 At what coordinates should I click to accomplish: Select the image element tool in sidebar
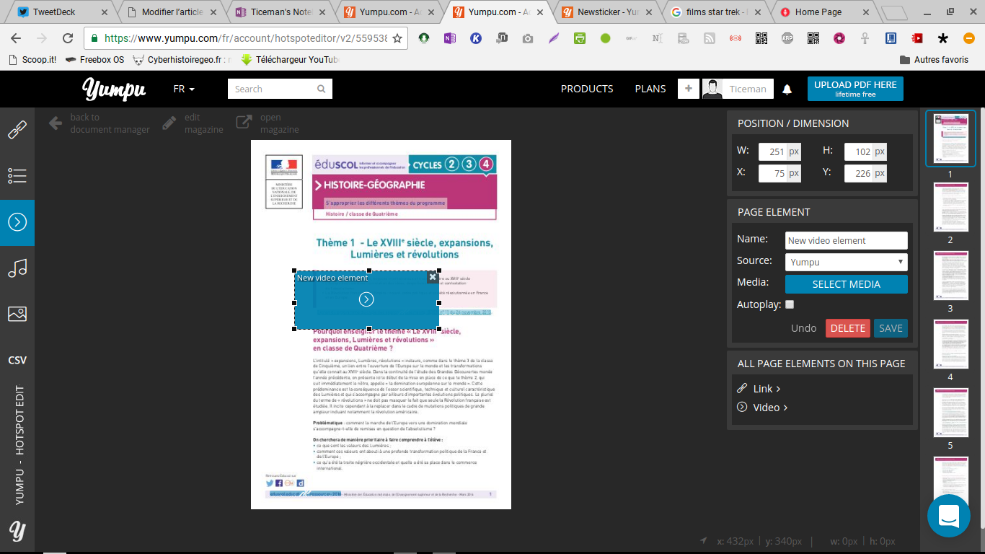(17, 314)
